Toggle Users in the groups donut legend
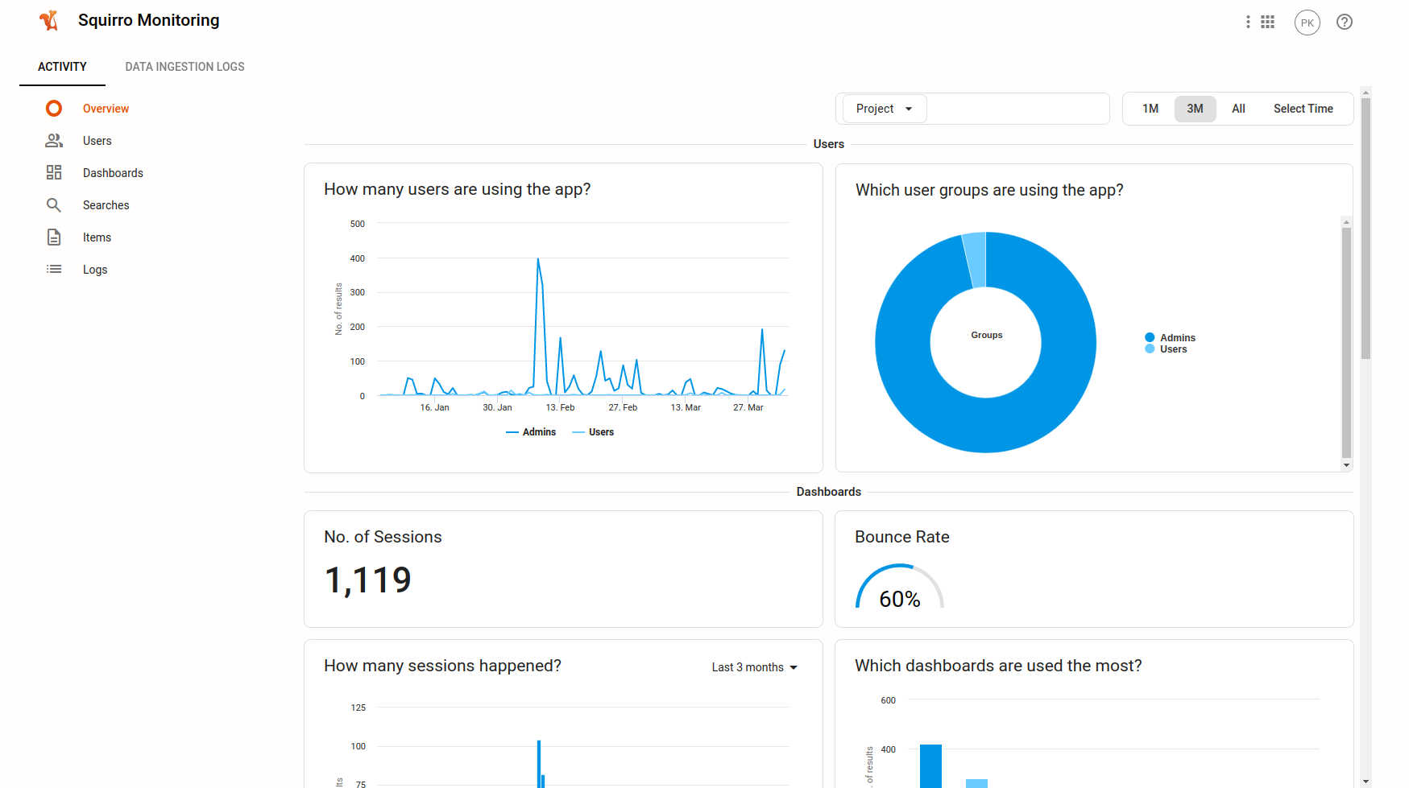 [x=1166, y=349]
